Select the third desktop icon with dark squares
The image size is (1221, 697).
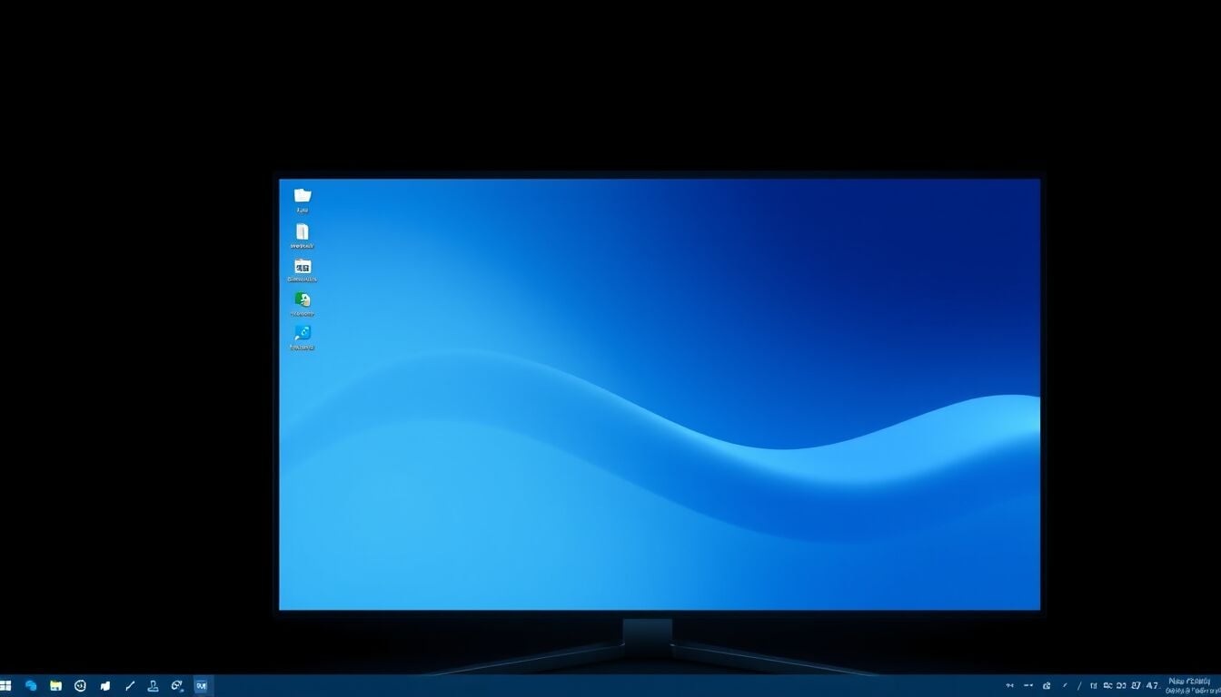pos(303,267)
